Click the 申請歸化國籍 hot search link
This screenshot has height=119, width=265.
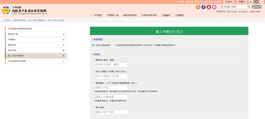click(x=255, y=12)
